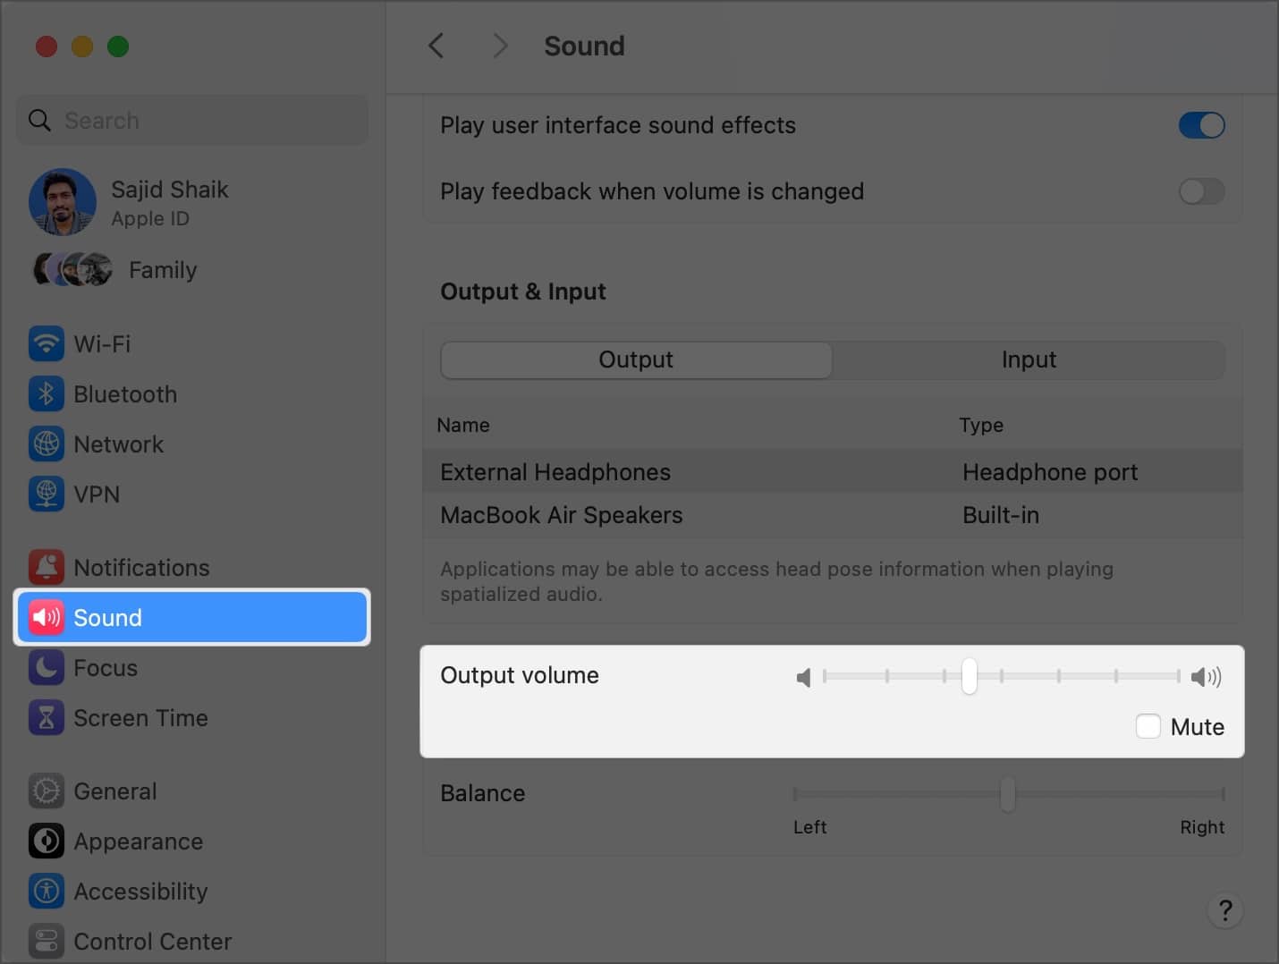This screenshot has width=1279, height=964.
Task: Open the help question mark button
Action: tap(1225, 910)
